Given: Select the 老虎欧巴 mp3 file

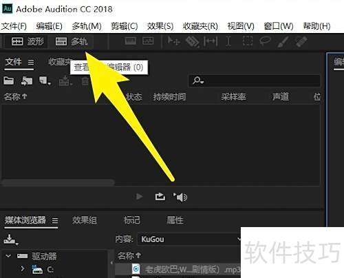Looking at the screenshot, I should coord(178,269).
